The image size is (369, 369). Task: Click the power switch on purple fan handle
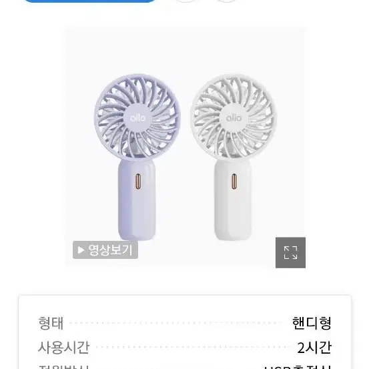point(138,181)
